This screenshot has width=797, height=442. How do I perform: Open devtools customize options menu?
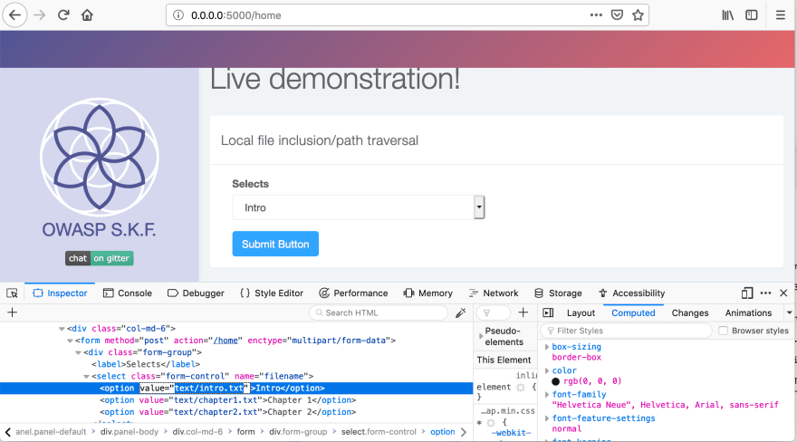point(765,293)
